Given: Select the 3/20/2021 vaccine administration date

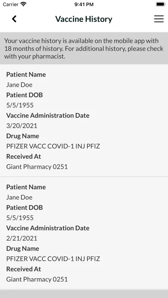Looking at the screenshot, I should click(22, 126).
